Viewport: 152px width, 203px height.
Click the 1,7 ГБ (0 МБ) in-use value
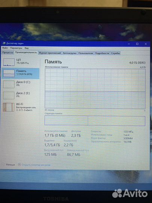[55, 136]
